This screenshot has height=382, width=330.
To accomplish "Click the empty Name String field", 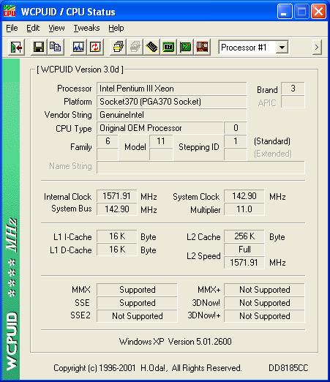I will (x=200, y=167).
